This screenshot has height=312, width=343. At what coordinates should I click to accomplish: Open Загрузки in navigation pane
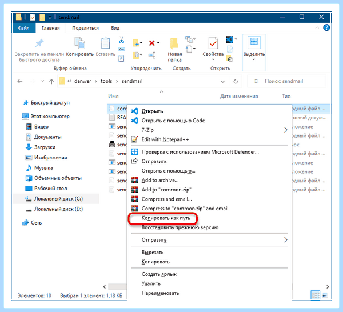45,147
